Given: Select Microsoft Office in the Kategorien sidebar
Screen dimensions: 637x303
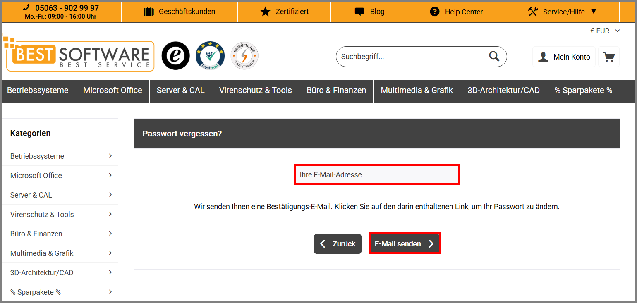Looking at the screenshot, I should point(60,175).
